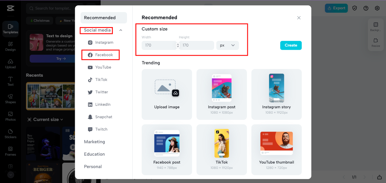Collapse the Social media category

pos(121,30)
